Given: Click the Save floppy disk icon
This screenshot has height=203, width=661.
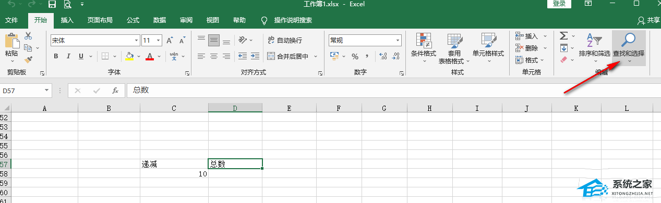Looking at the screenshot, I should pos(52,5).
